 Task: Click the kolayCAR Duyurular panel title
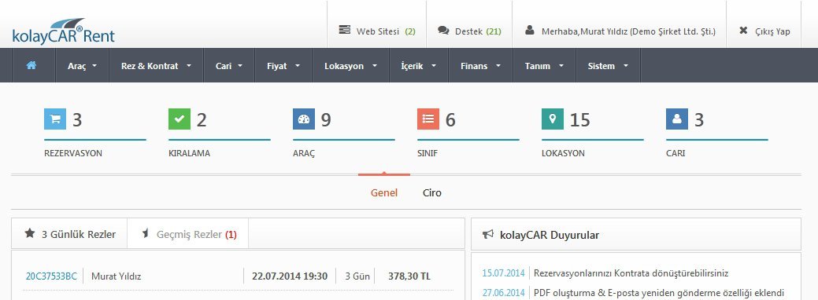click(550, 235)
